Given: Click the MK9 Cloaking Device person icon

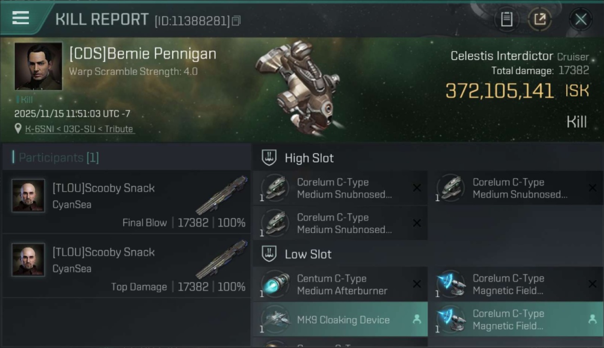Looking at the screenshot, I should pos(417,319).
